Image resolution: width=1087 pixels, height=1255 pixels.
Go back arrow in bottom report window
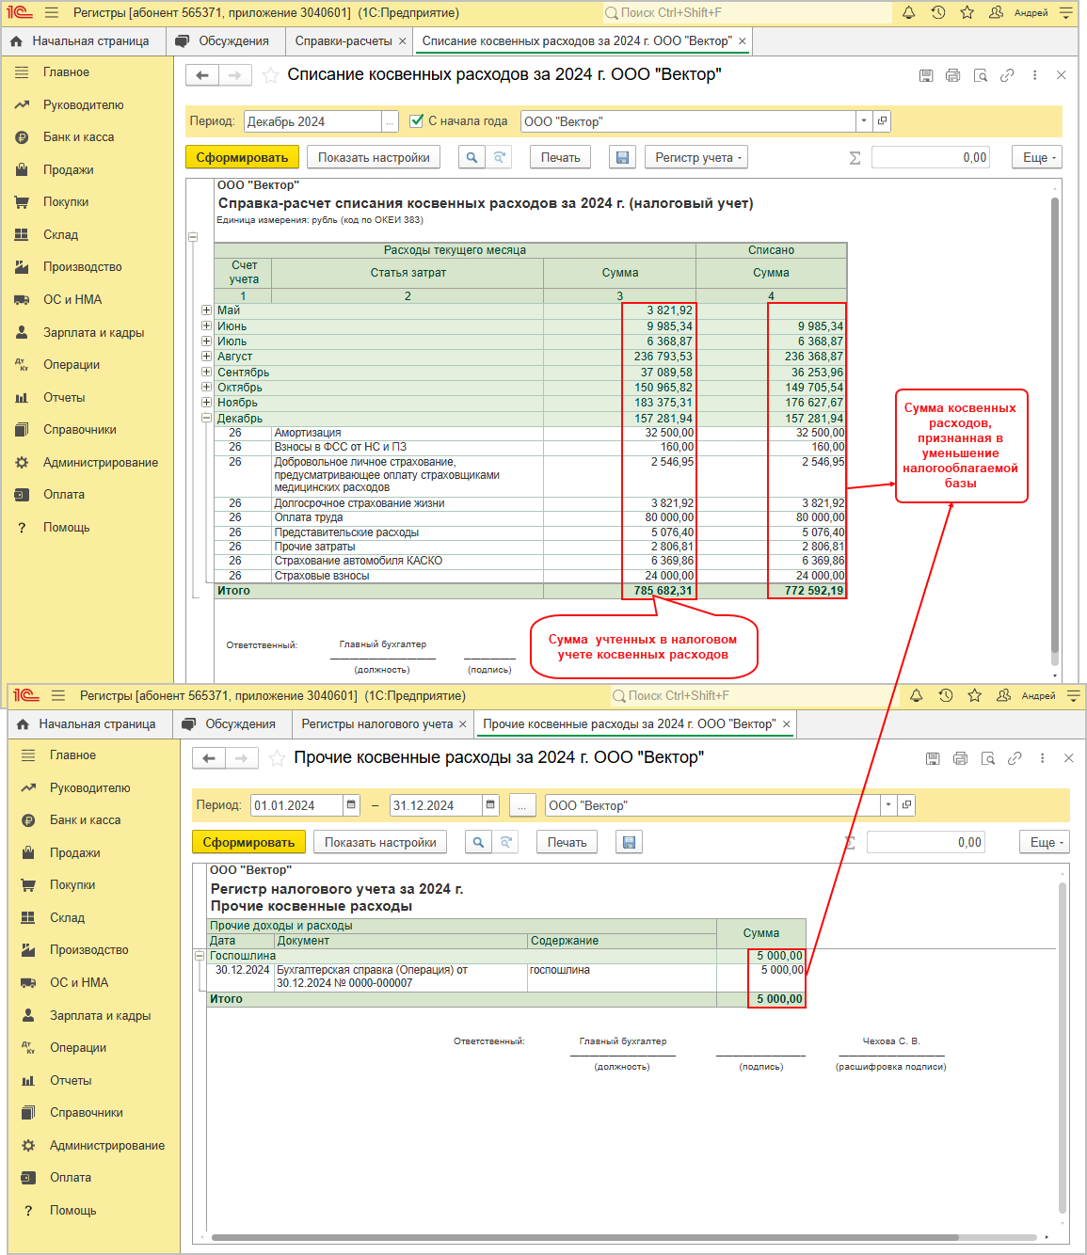tap(209, 758)
